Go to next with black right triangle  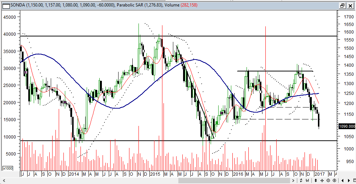point(349,180)
